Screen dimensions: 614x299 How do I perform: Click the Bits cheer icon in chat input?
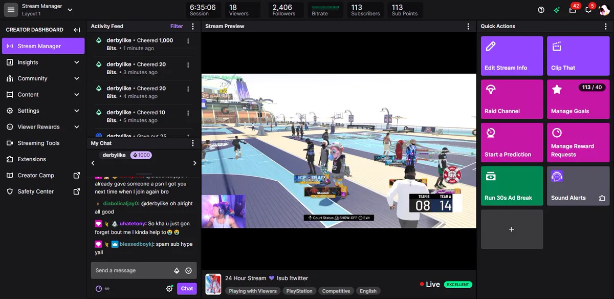[x=177, y=271]
